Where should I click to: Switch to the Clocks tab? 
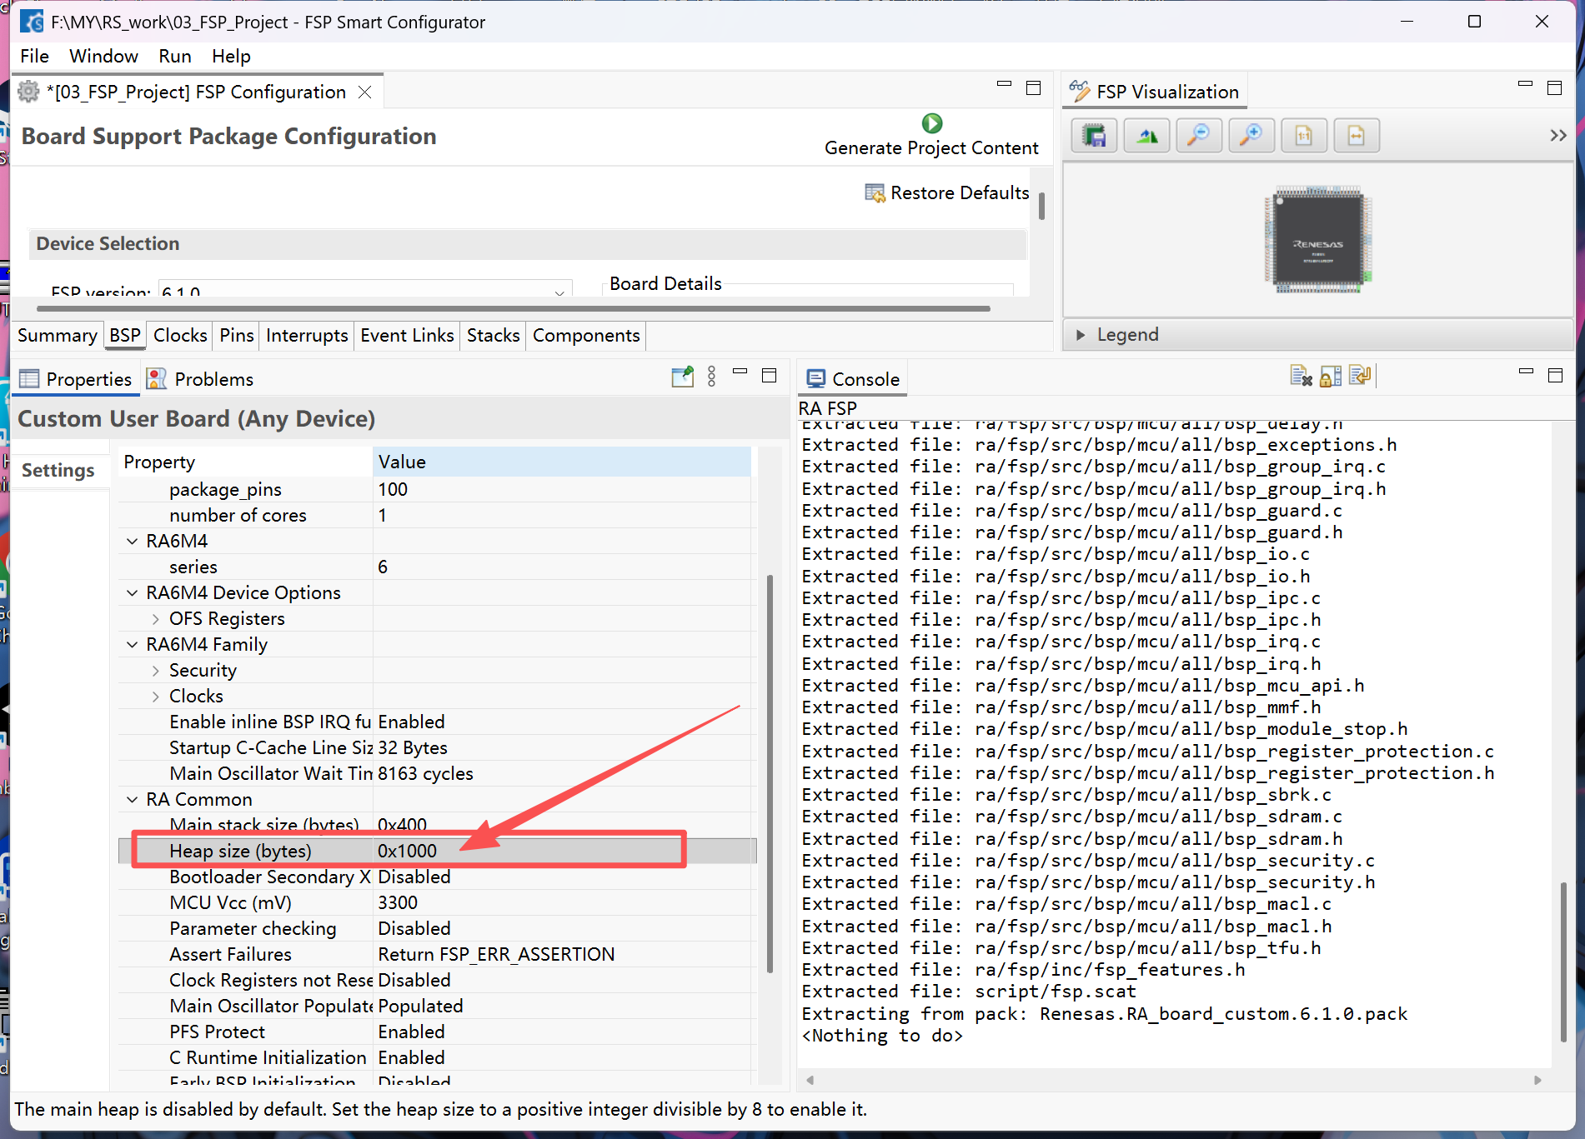click(180, 335)
